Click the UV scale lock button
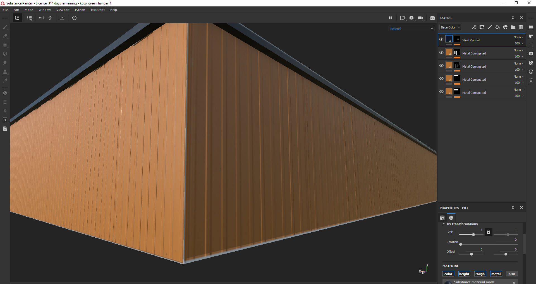The image size is (536, 284). point(488,232)
